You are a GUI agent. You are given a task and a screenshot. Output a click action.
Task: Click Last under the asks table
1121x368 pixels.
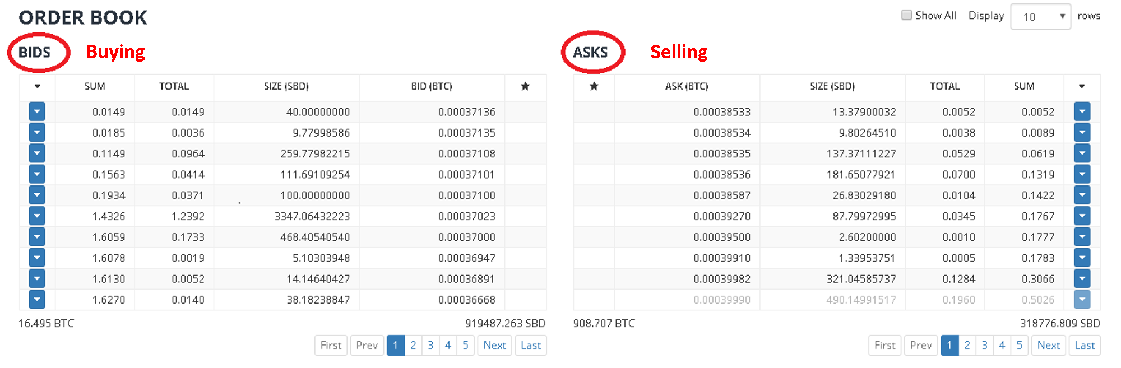coord(1084,345)
